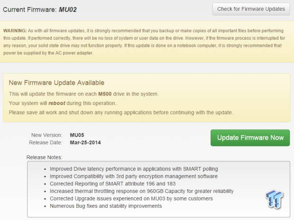Viewport: 294px width, 220px height.
Task: Click the bold WARNING label in banner
Action: pyautogui.click(x=15, y=31)
